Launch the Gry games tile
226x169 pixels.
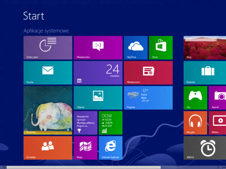click(x=195, y=98)
